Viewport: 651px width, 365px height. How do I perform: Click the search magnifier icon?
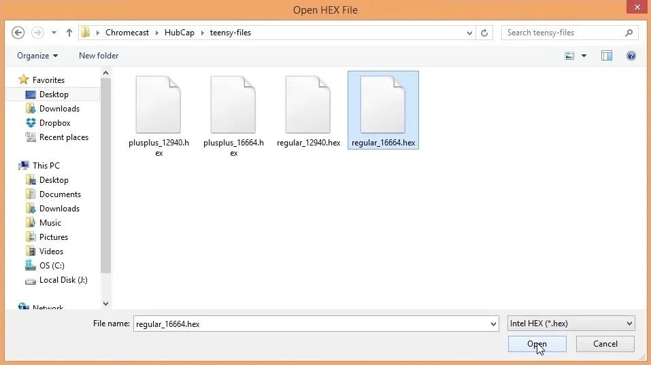[x=629, y=33]
